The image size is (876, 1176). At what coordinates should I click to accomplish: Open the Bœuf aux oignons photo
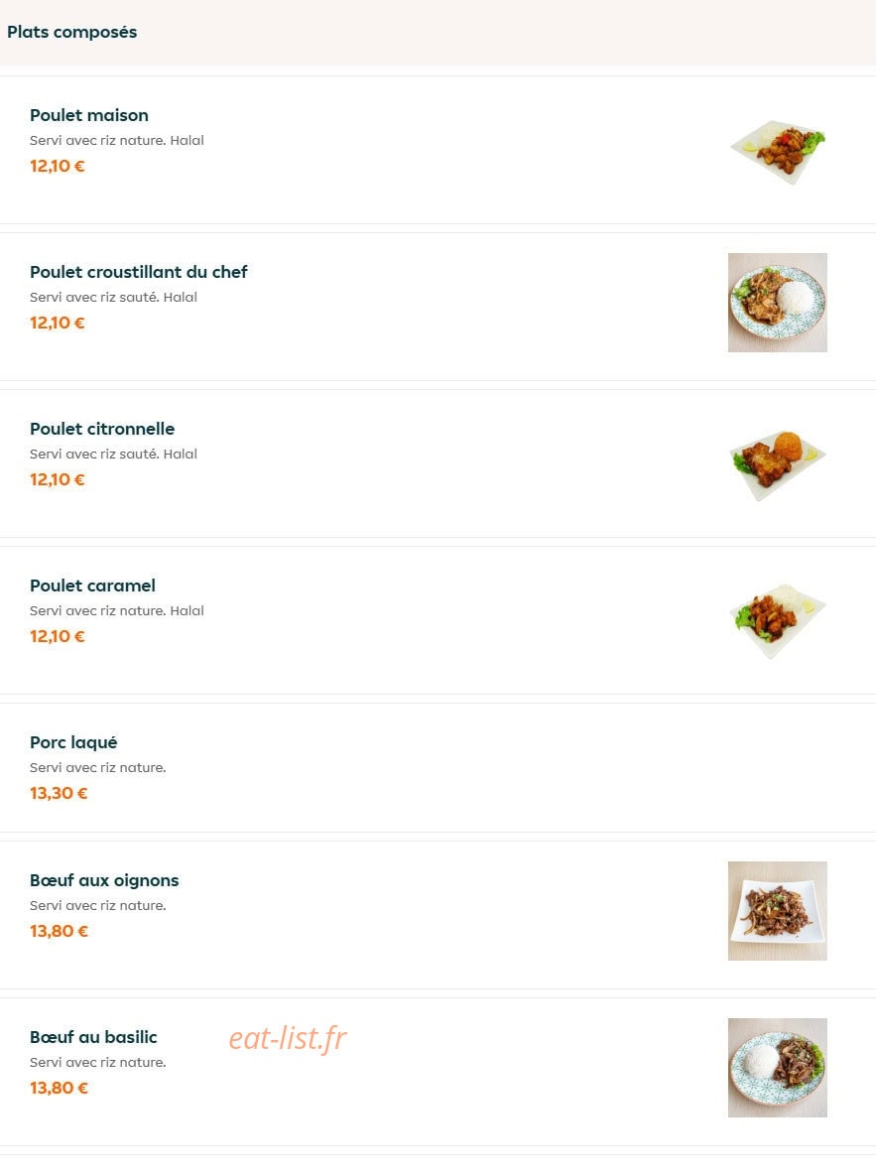778,910
